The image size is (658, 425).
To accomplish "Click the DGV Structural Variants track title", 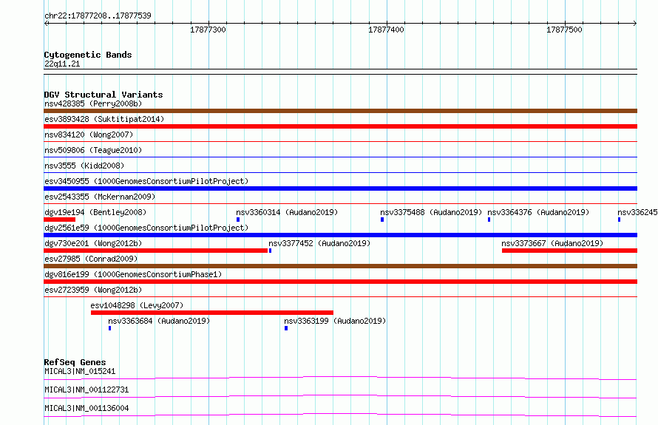I will tap(104, 95).
